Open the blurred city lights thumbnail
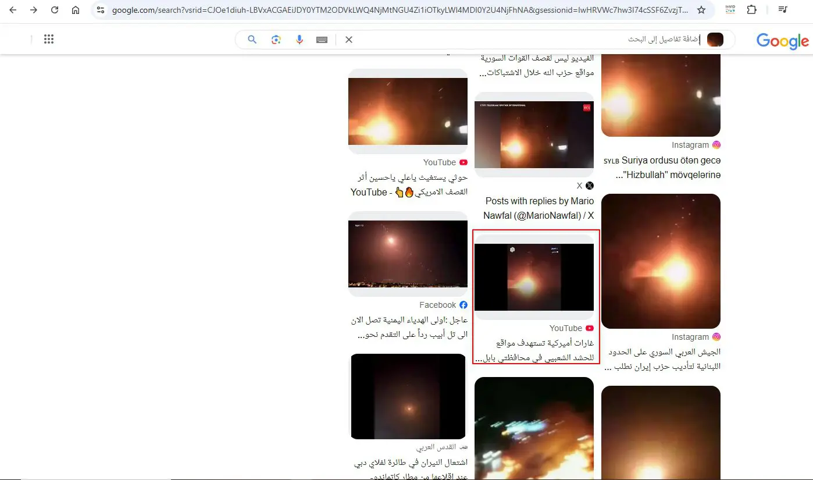This screenshot has width=813, height=480. (534, 428)
